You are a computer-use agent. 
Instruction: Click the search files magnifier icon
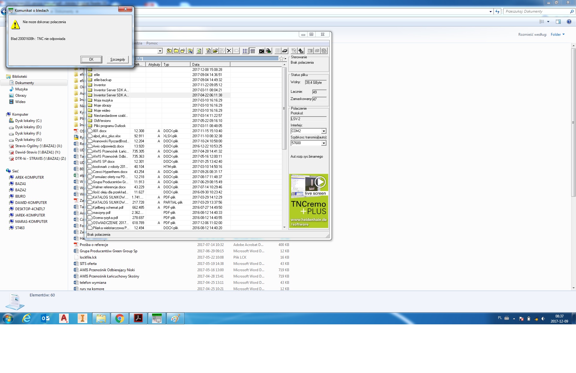190,51
